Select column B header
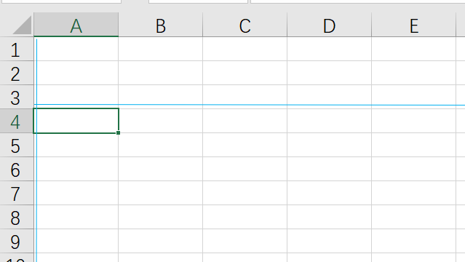 [160, 25]
